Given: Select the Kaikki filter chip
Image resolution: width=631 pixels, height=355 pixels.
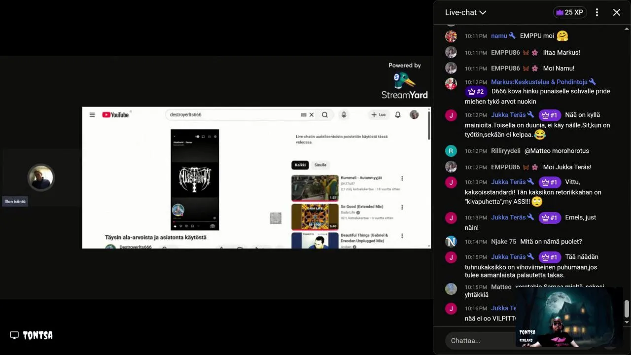Looking at the screenshot, I should 300,165.
